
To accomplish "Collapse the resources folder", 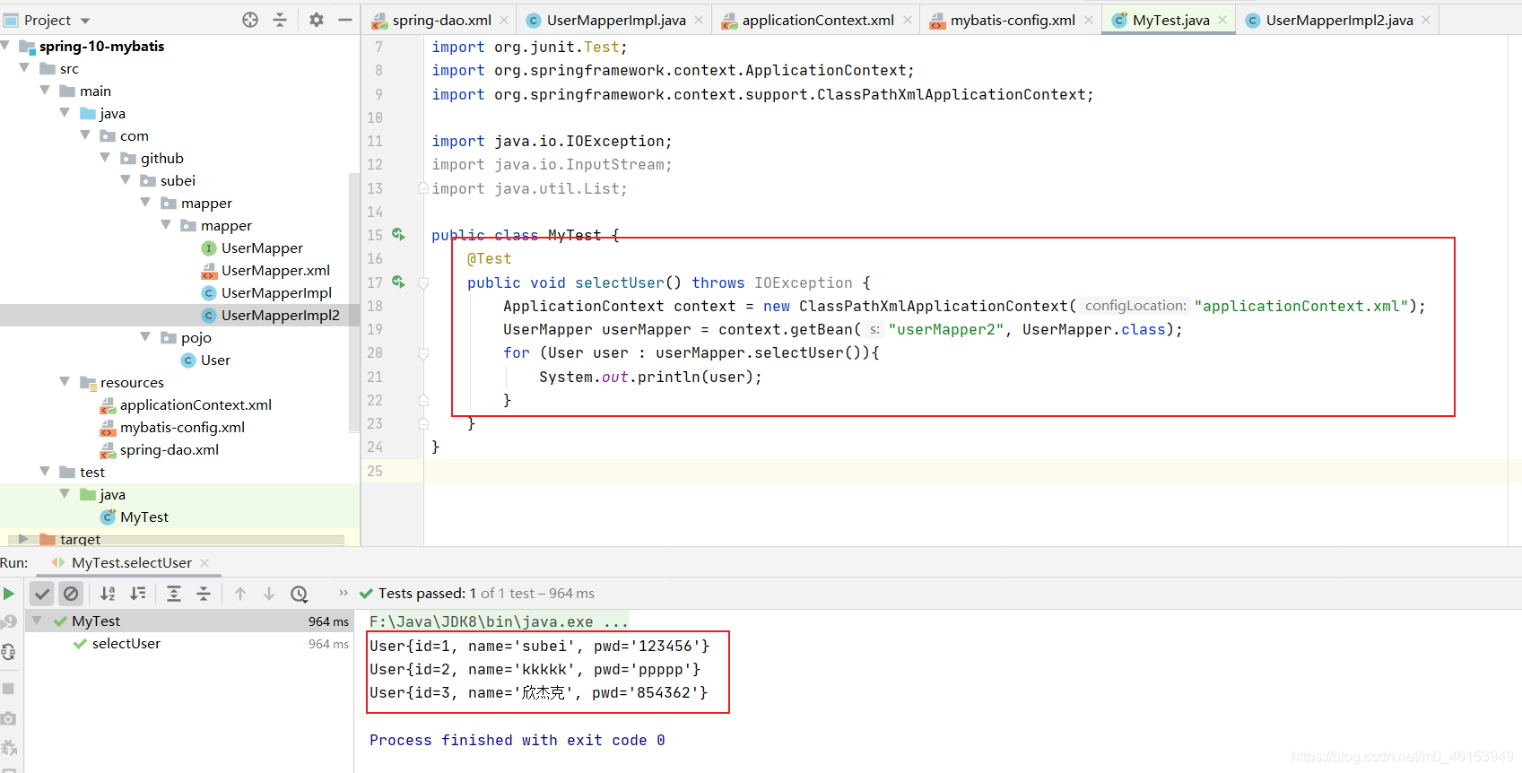I will [65, 382].
